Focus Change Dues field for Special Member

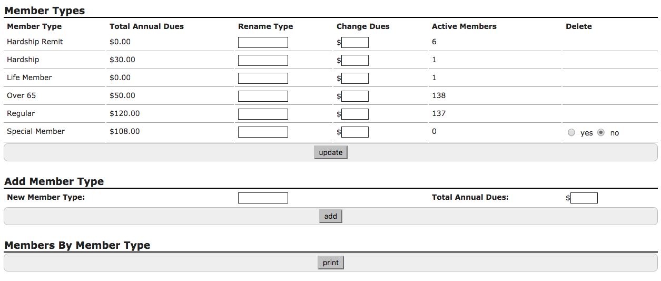(x=355, y=132)
